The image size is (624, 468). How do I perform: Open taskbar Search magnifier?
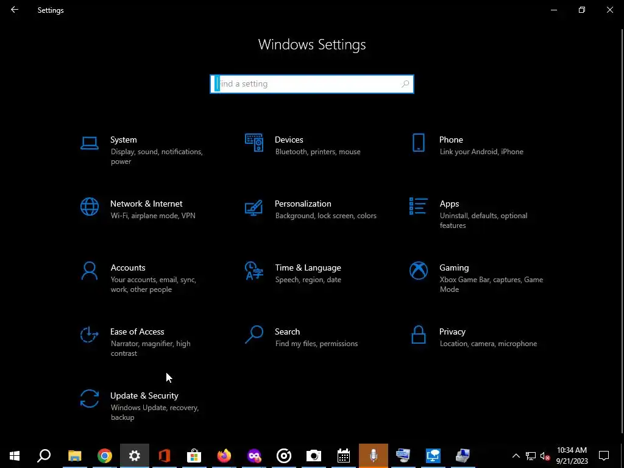tap(44, 456)
